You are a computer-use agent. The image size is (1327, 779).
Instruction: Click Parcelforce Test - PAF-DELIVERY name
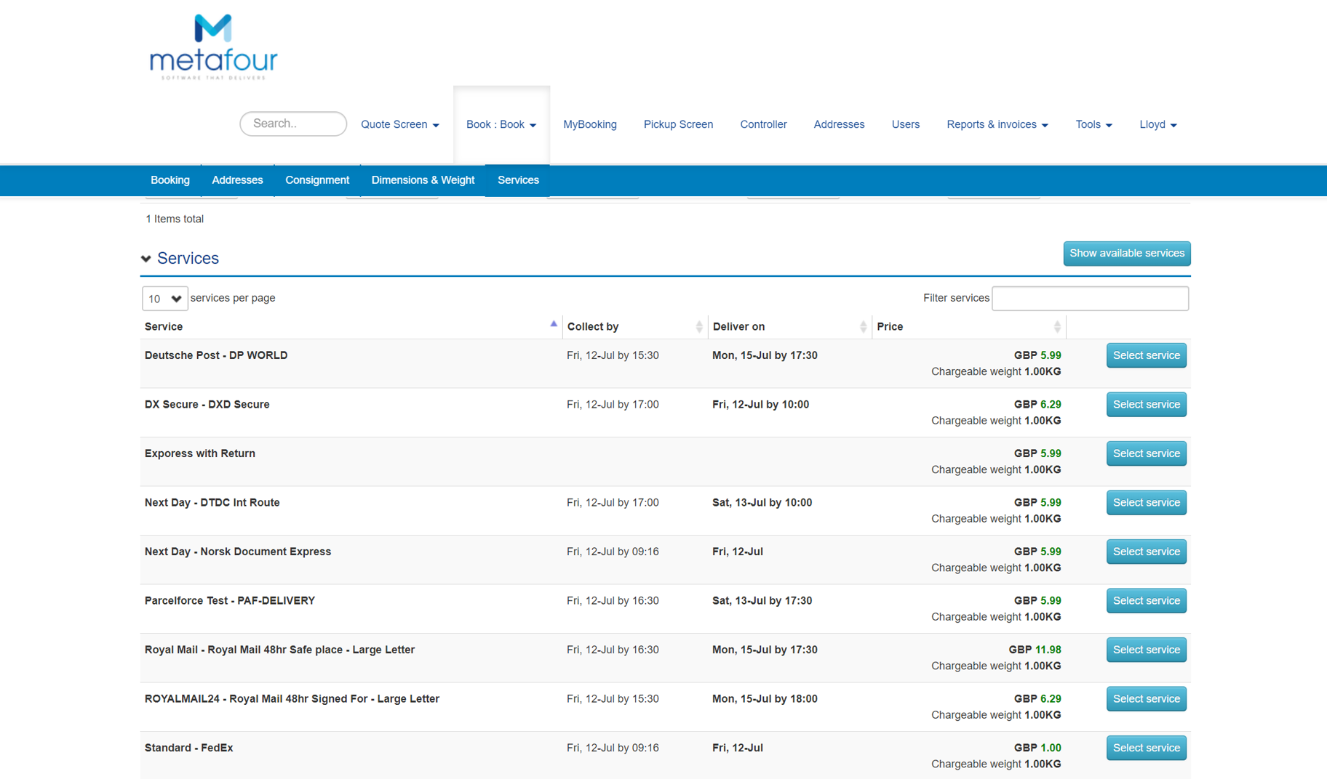pos(230,601)
